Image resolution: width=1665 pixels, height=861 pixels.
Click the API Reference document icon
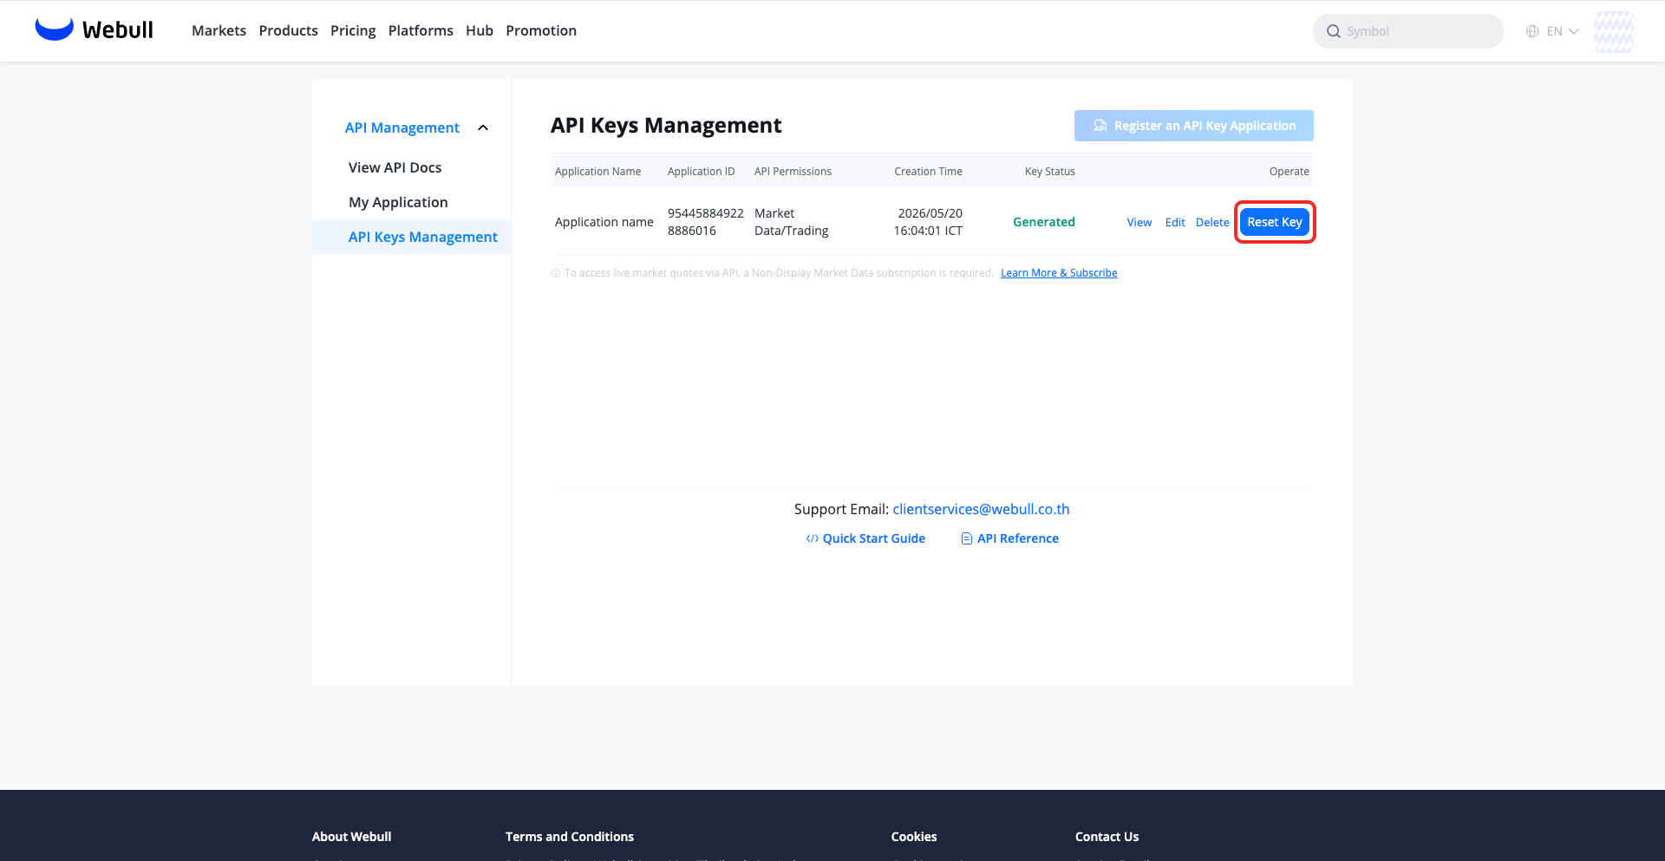pos(967,538)
